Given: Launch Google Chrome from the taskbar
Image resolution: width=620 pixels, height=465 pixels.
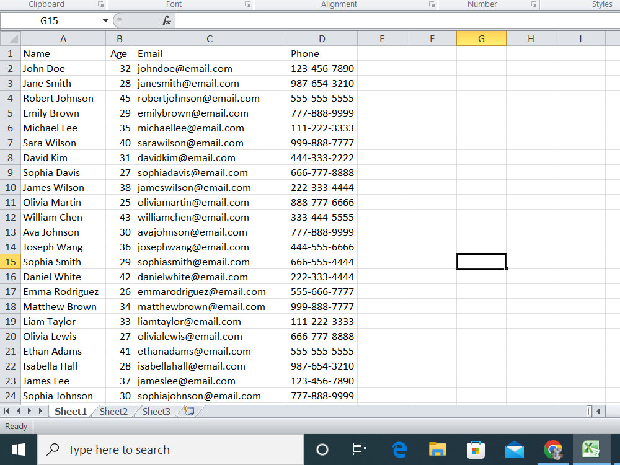Looking at the screenshot, I should coord(552,449).
